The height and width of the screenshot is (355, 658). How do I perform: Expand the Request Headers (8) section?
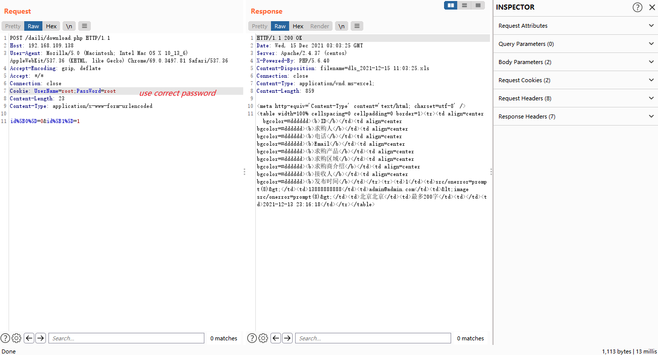(x=576, y=98)
